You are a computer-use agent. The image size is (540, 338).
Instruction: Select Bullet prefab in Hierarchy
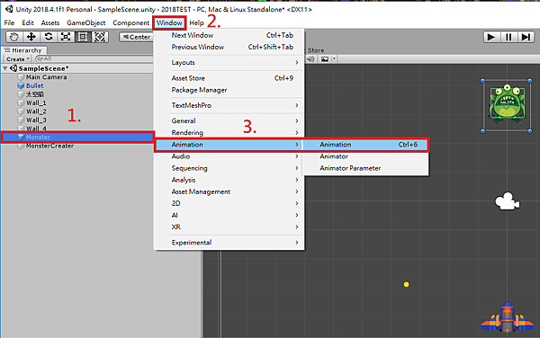[x=34, y=85]
